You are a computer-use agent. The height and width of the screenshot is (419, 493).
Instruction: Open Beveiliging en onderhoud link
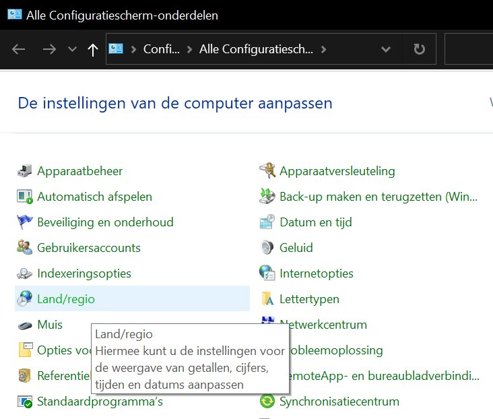click(105, 222)
